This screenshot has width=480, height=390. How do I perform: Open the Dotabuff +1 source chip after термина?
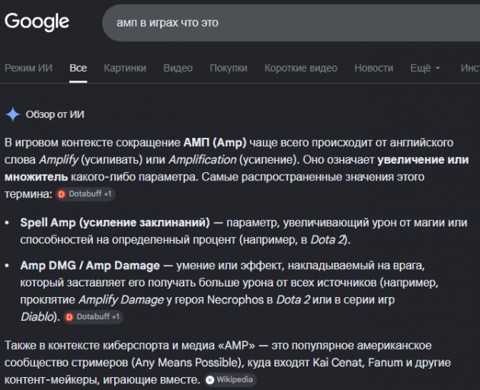tap(85, 194)
